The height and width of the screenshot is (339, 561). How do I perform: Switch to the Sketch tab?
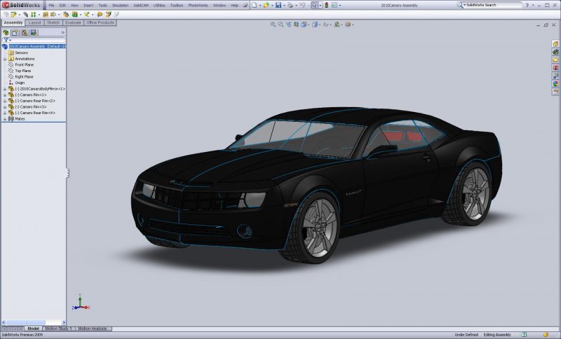(x=53, y=22)
